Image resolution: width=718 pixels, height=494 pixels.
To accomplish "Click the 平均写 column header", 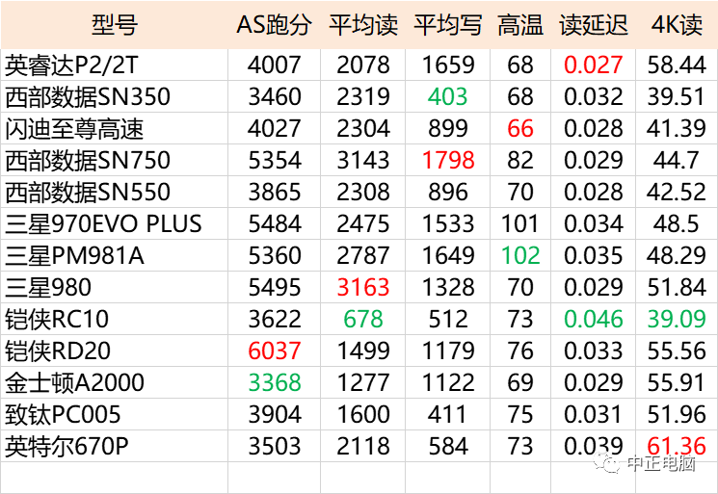I will pos(448,25).
